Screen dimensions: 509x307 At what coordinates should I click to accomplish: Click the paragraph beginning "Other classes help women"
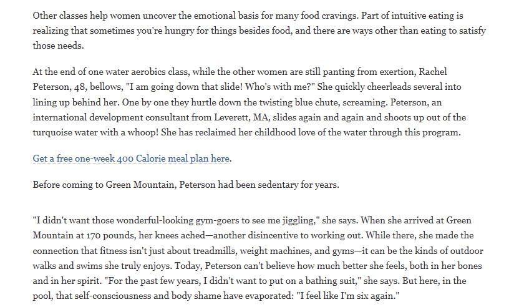pos(259,31)
